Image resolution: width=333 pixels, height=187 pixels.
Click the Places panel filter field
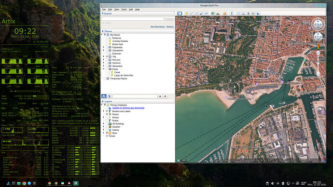tap(135, 96)
